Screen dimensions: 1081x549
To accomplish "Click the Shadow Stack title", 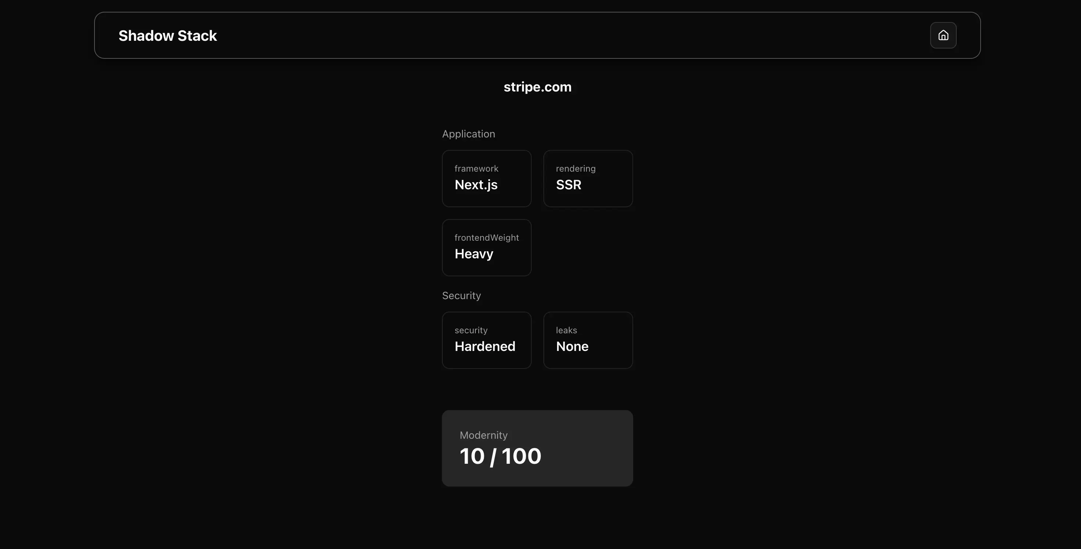I will (167, 35).
